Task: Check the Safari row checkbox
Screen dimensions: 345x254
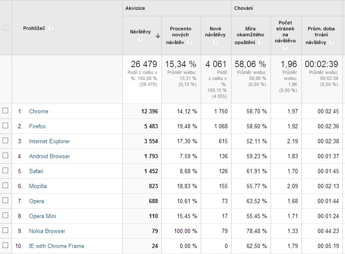Action: click(5, 170)
